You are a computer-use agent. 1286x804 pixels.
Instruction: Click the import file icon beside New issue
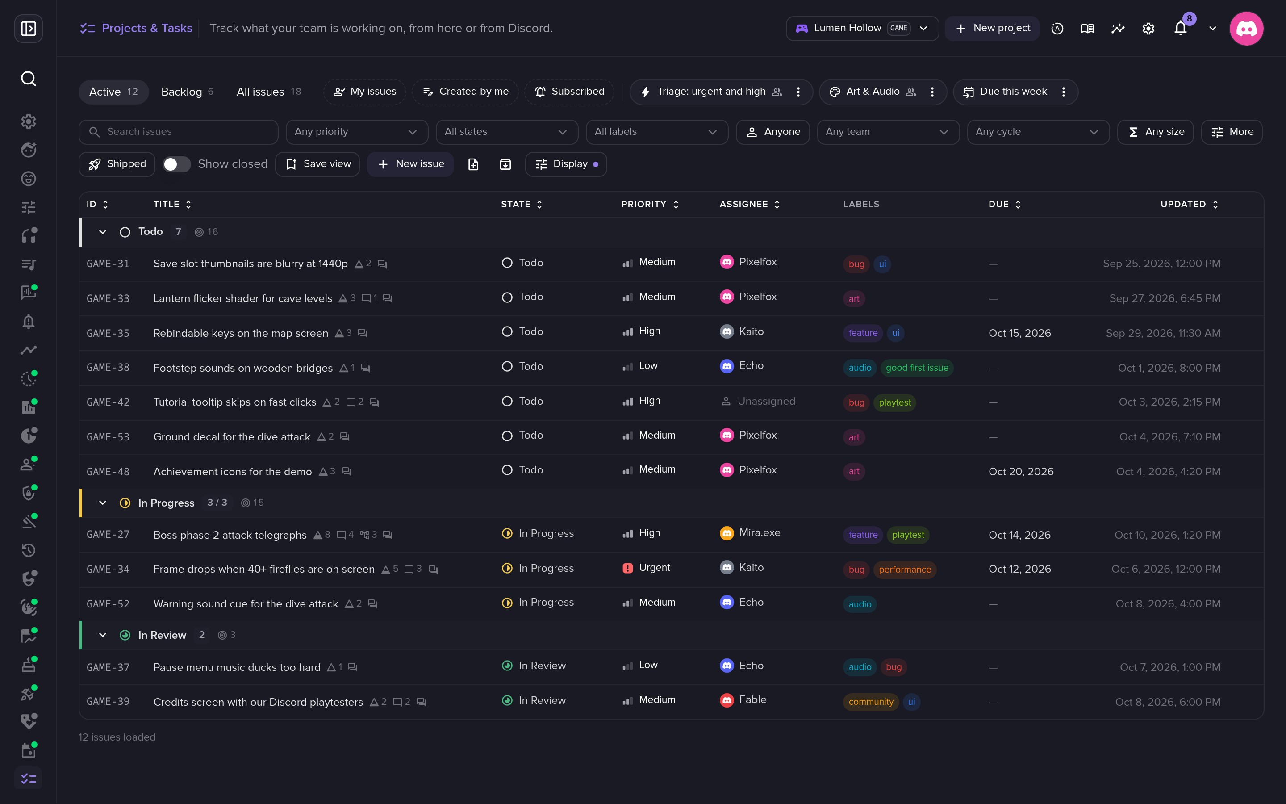473,164
